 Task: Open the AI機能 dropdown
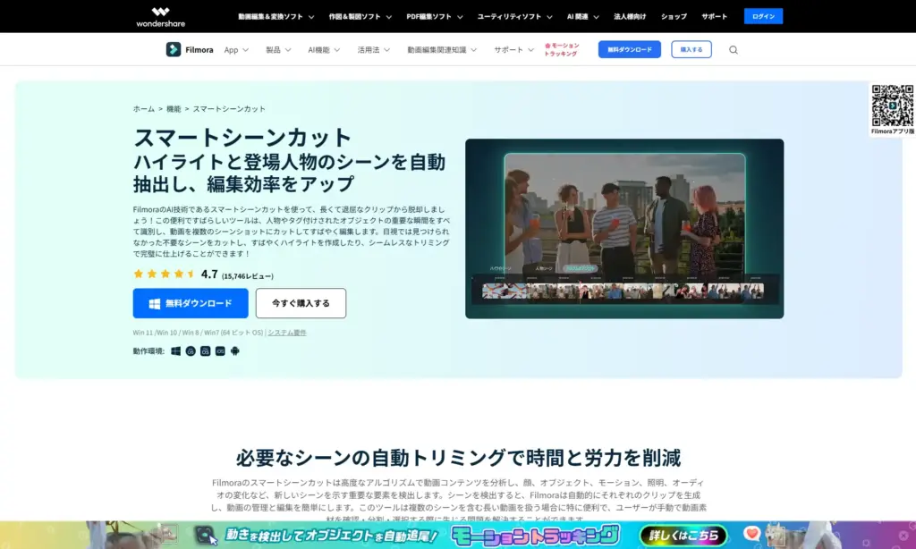[324, 50]
